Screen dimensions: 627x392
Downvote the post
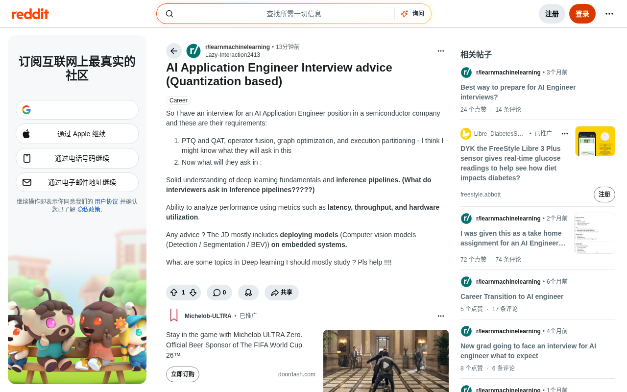193,293
